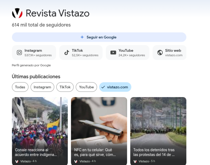The image size is (210, 165).
Task: Select the TikTok filter chip
Action: 65,87
